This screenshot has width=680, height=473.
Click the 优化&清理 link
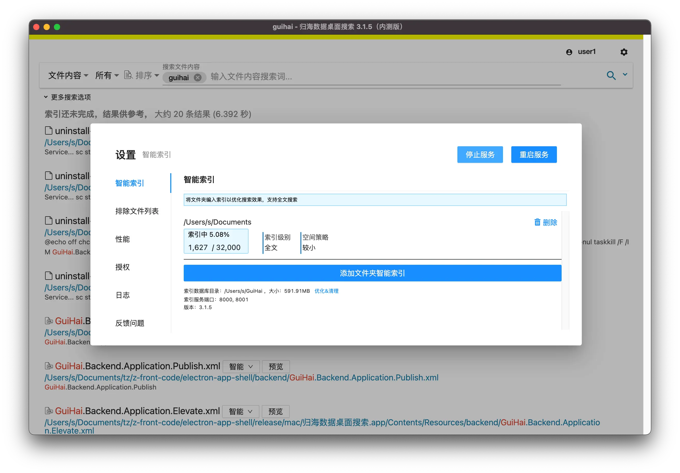coord(326,291)
